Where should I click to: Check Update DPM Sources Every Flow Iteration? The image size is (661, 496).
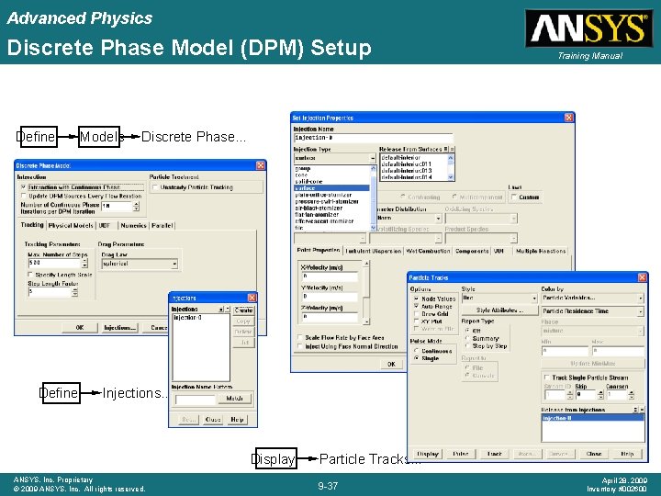pos(24,197)
